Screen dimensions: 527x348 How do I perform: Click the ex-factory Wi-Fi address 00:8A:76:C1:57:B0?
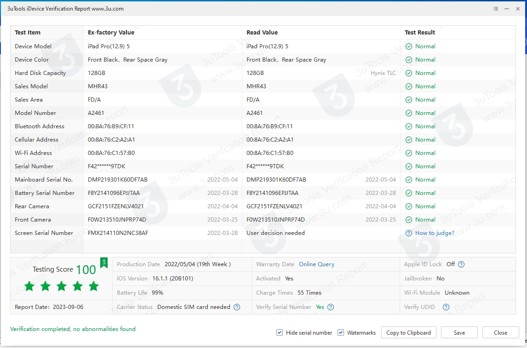point(111,153)
